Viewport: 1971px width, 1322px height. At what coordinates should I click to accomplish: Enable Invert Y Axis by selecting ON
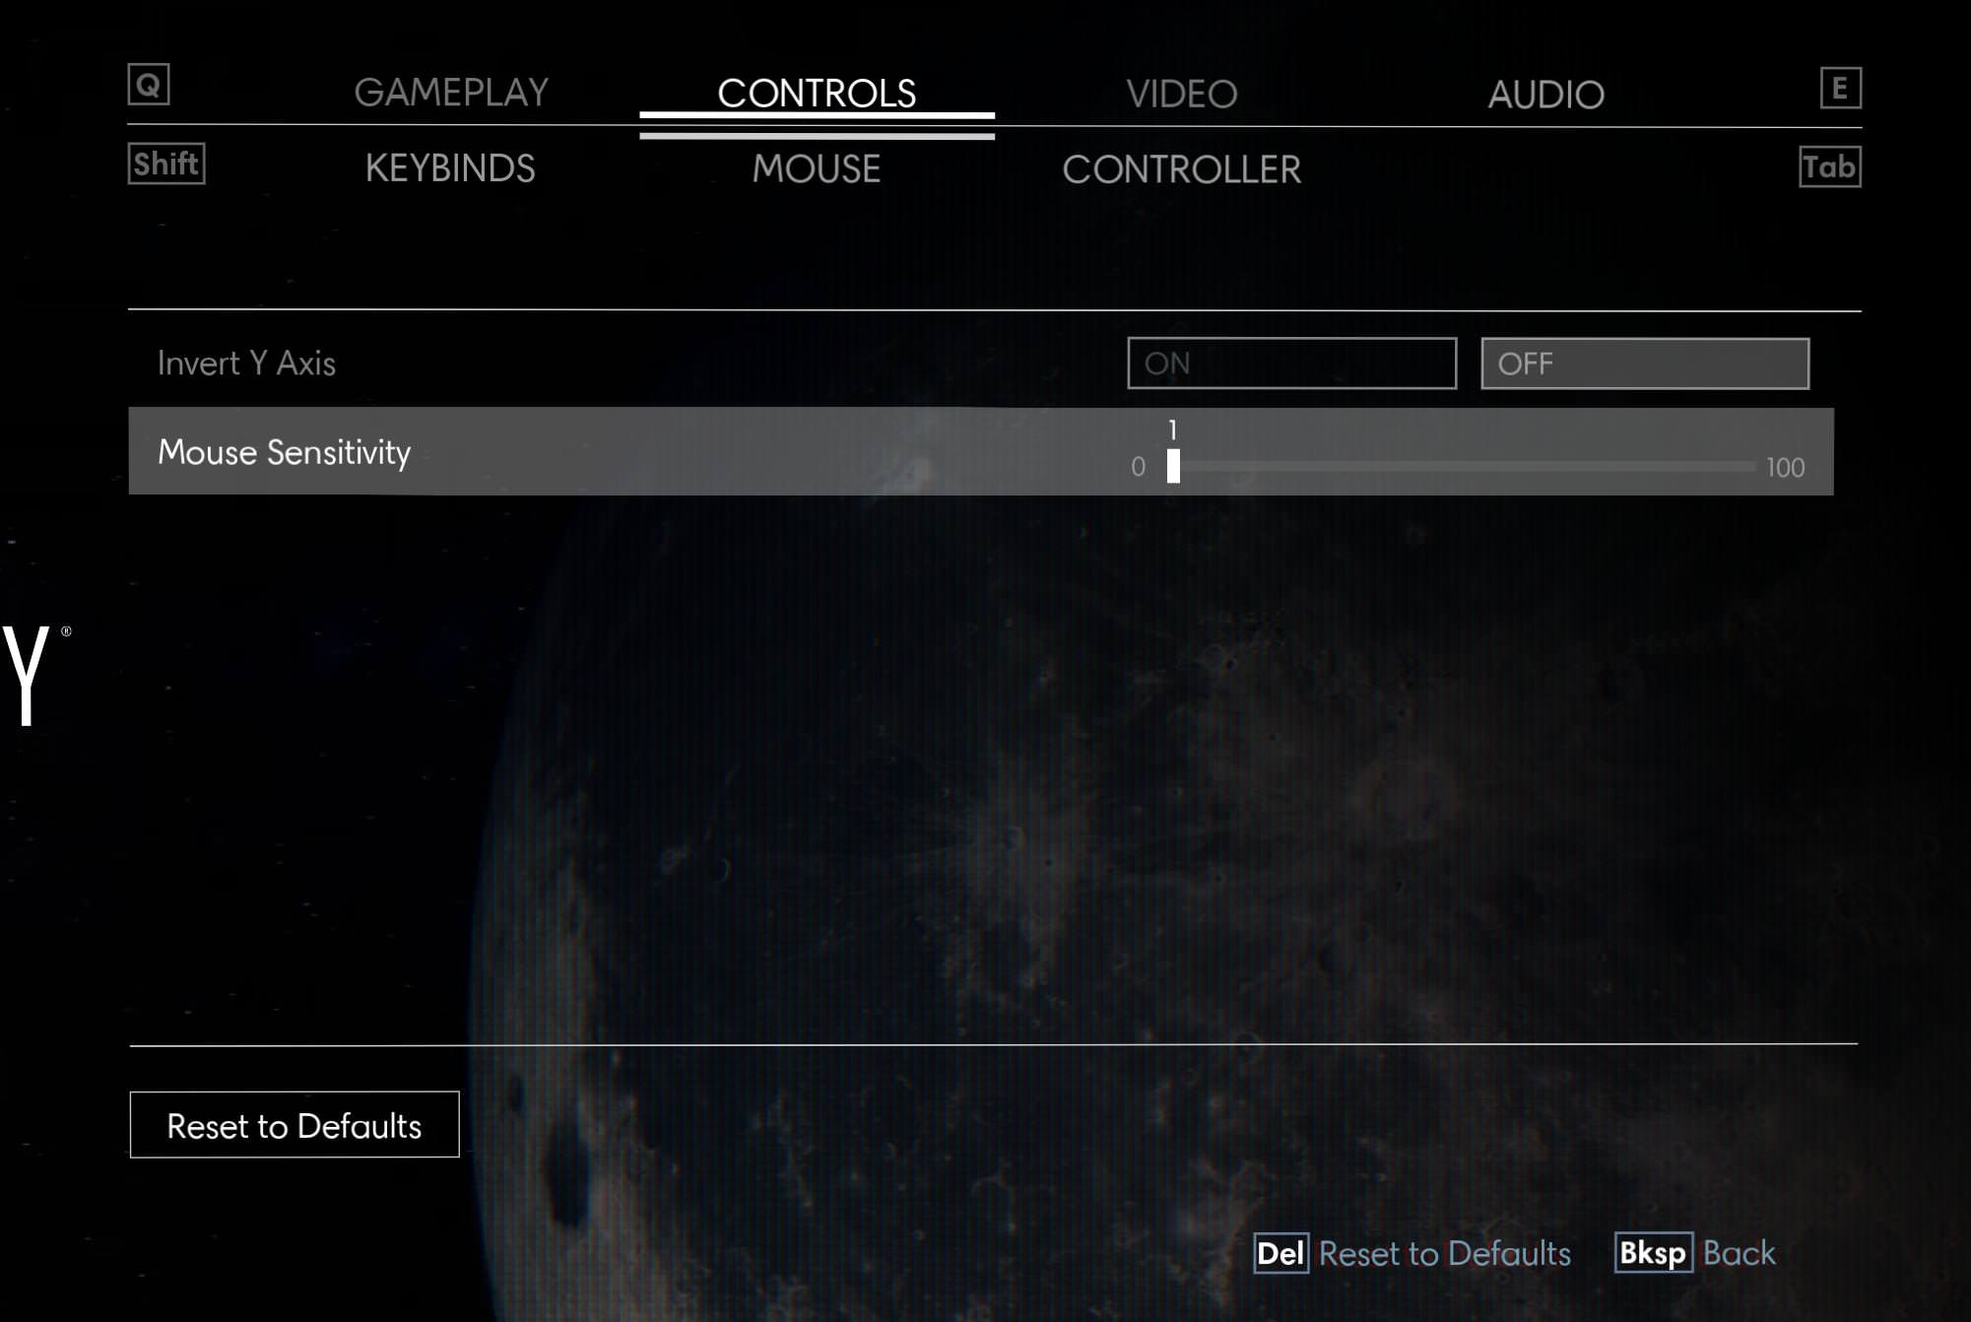[1291, 364]
